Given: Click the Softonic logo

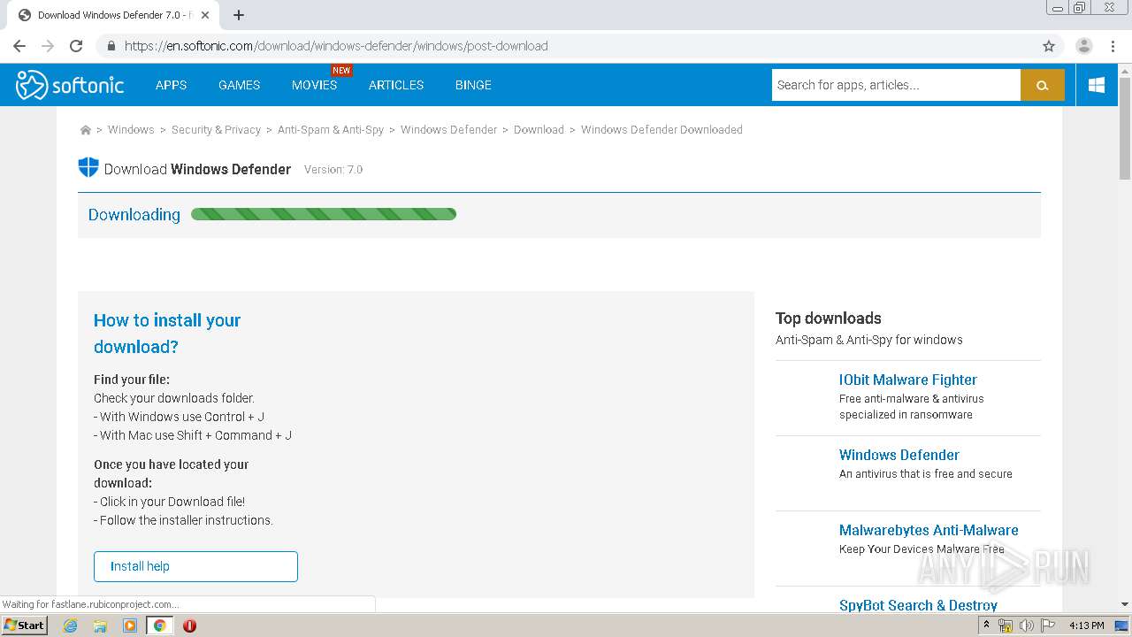Looking at the screenshot, I should click(x=70, y=85).
